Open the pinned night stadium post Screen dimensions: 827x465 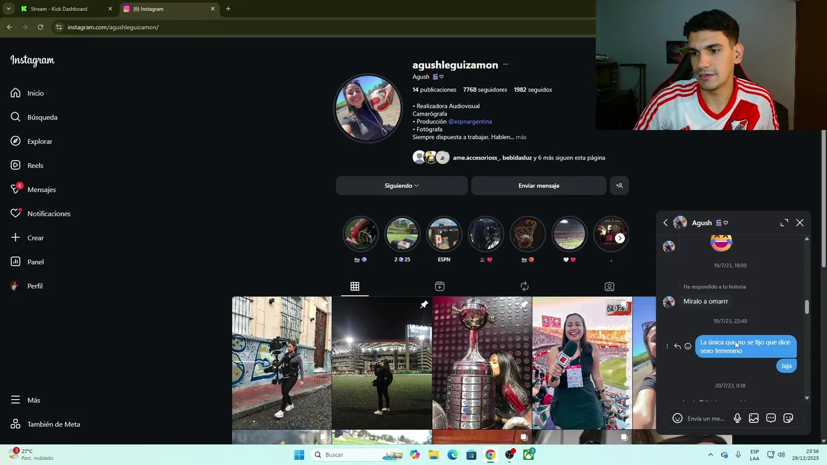coord(382,363)
